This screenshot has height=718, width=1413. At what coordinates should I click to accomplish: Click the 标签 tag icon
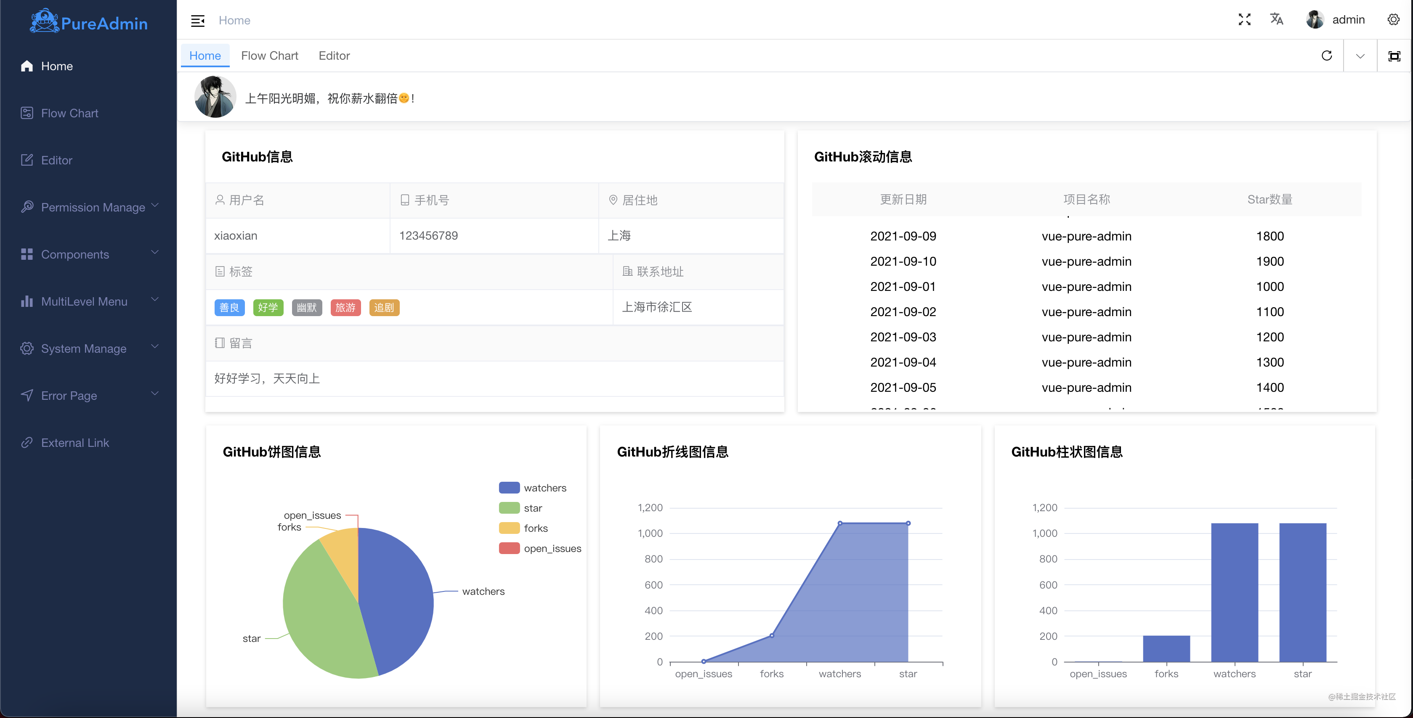[220, 271]
